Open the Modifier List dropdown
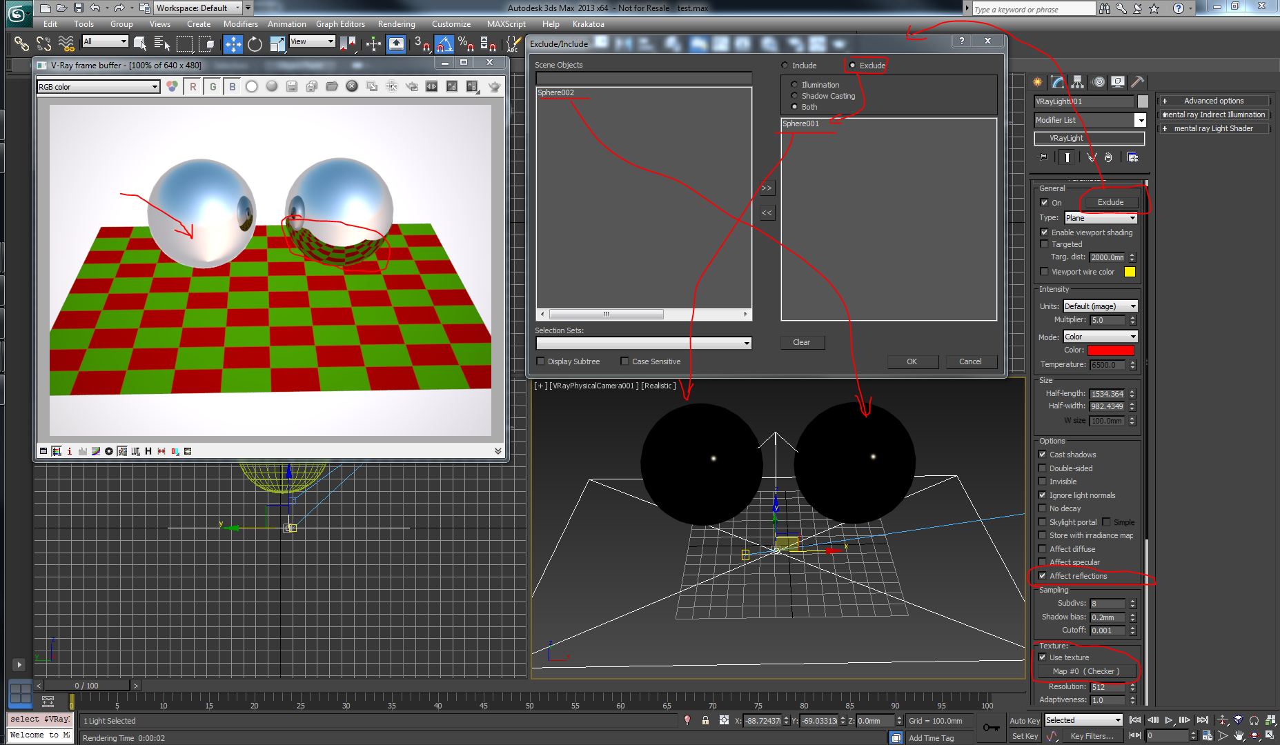 (1090, 120)
